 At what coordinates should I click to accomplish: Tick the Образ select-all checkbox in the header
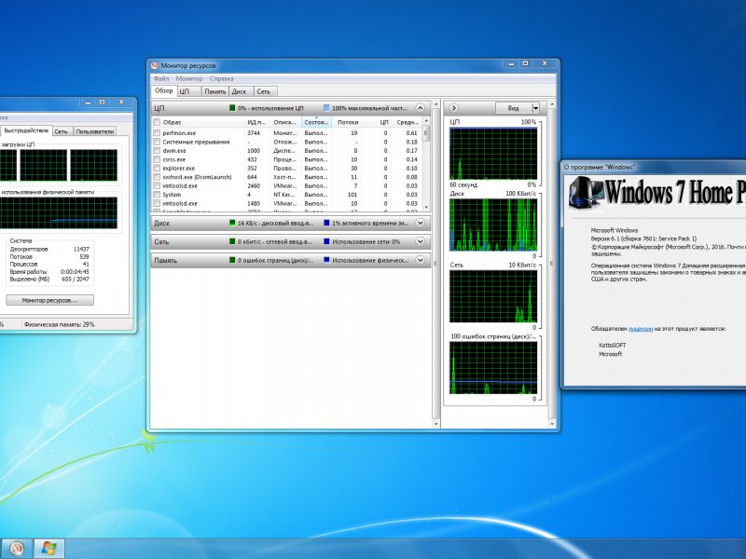point(157,122)
